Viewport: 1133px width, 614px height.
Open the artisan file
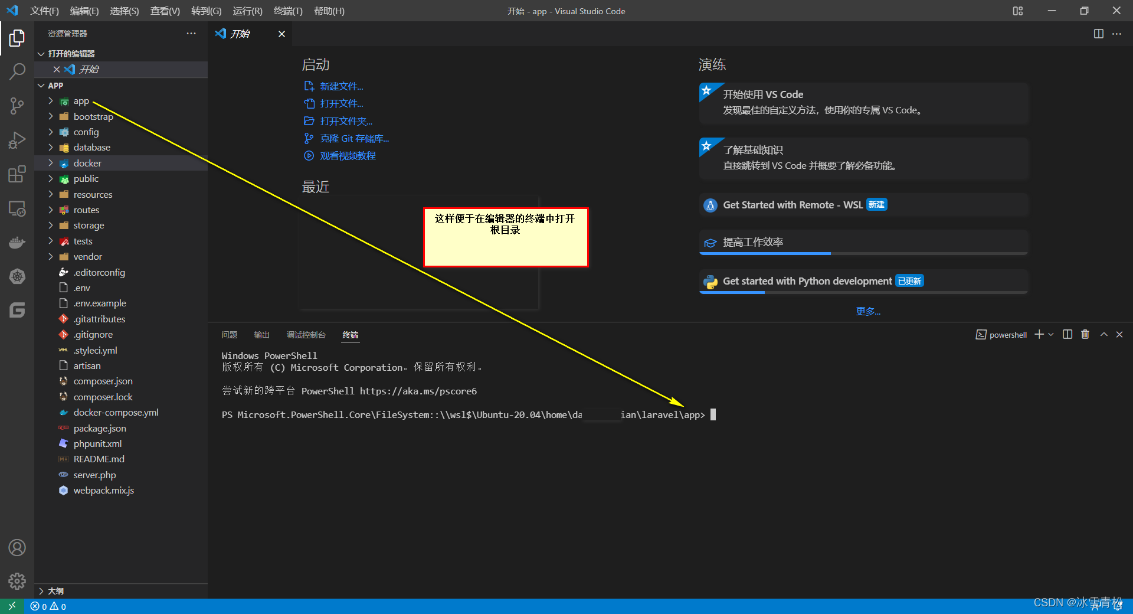click(87, 365)
